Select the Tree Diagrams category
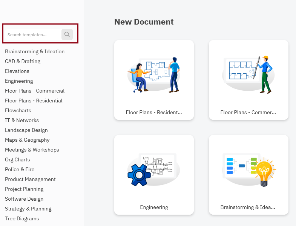 22,218
